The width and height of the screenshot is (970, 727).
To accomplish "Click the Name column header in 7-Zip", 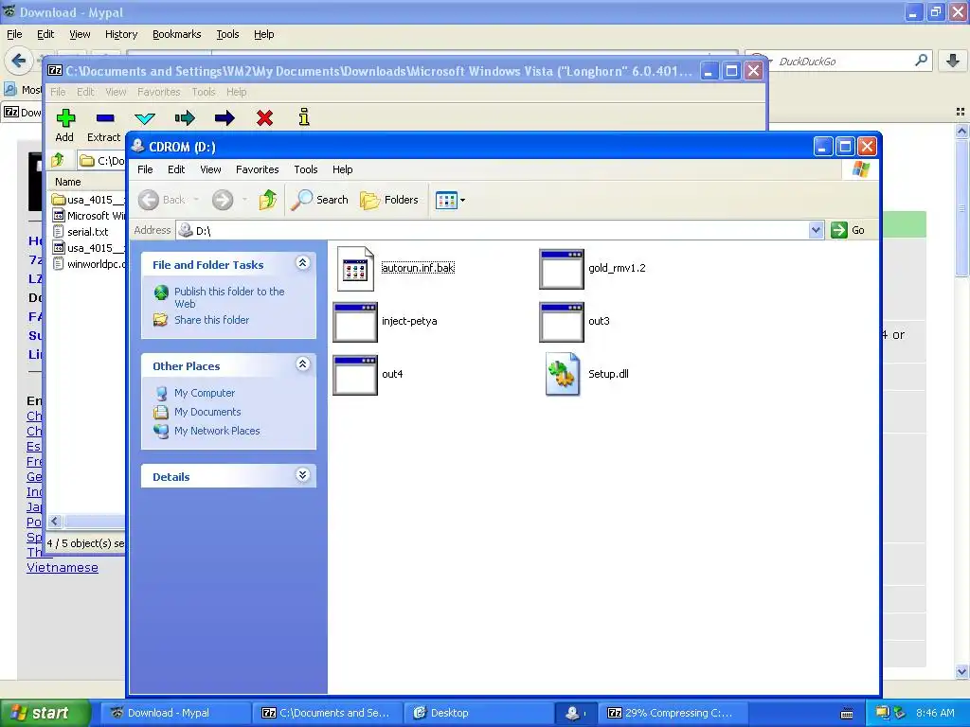I will click(68, 182).
